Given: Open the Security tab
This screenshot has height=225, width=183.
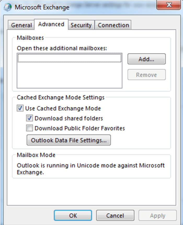Looking at the screenshot, I should (x=81, y=25).
